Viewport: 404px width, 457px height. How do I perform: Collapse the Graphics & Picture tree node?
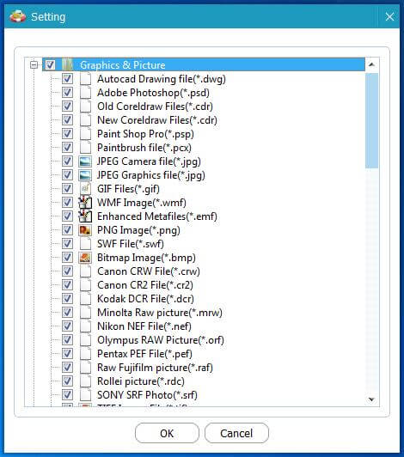(x=34, y=64)
